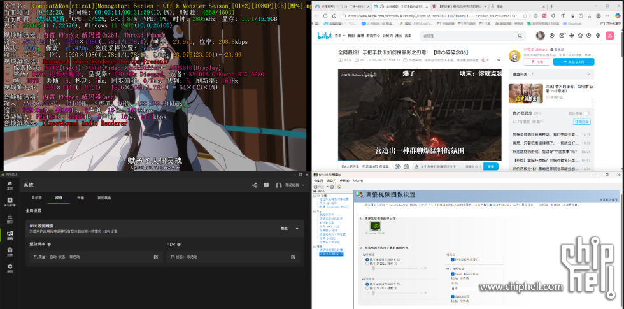Viewport: 624px width, 309px height.
Task: Open Graphics section in NVIDIA app sidebar
Action: point(10,219)
